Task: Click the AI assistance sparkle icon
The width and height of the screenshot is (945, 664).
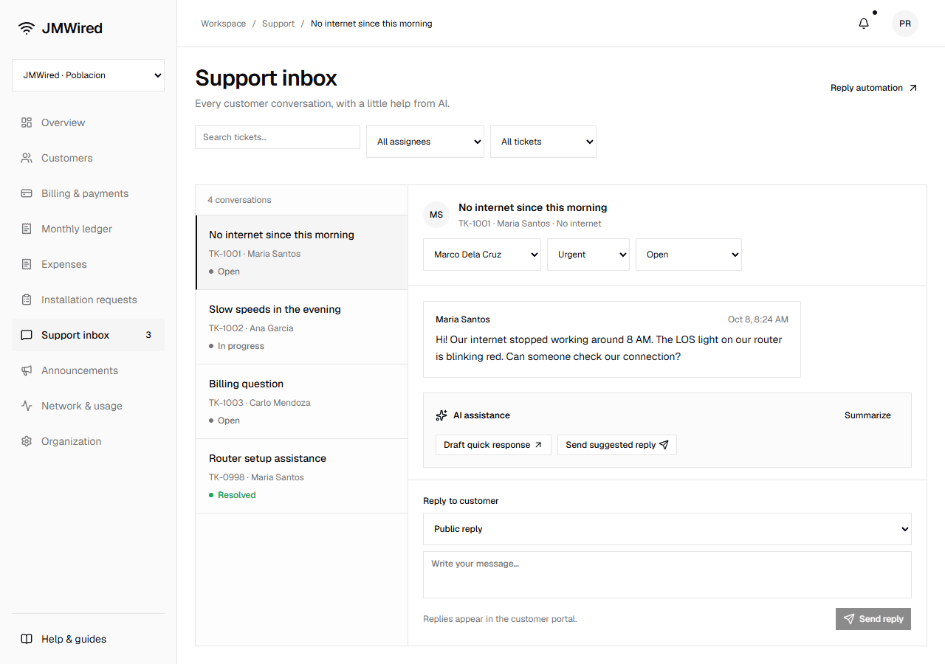Action: coord(441,415)
